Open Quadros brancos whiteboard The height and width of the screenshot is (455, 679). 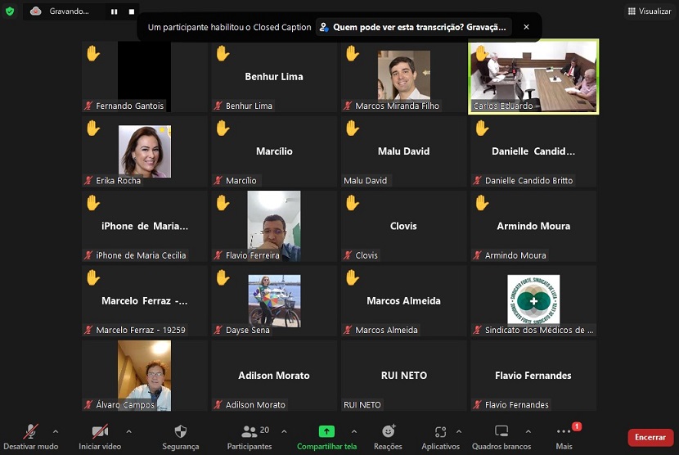(x=501, y=431)
